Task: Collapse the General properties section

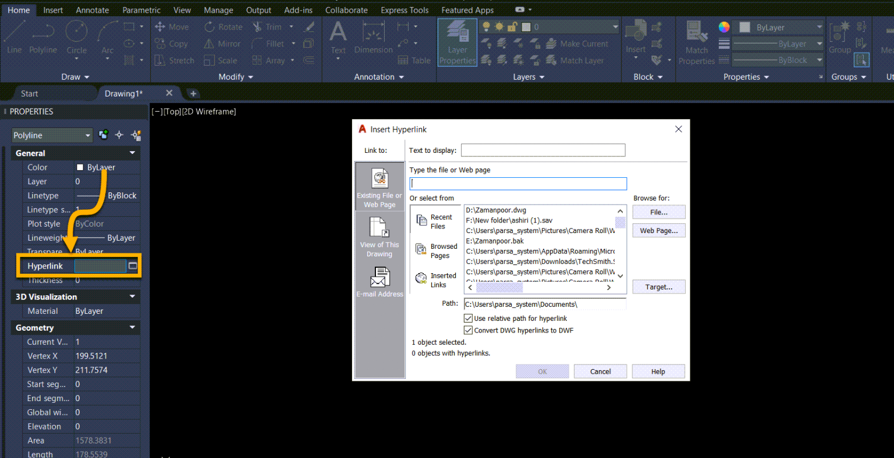Action: pyautogui.click(x=132, y=153)
